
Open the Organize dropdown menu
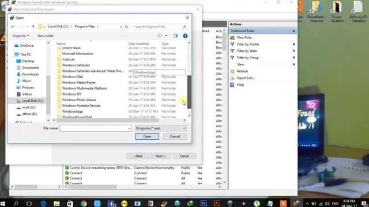[21, 36]
